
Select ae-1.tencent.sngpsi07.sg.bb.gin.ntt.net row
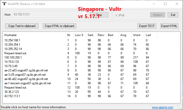click(x=80, y=83)
